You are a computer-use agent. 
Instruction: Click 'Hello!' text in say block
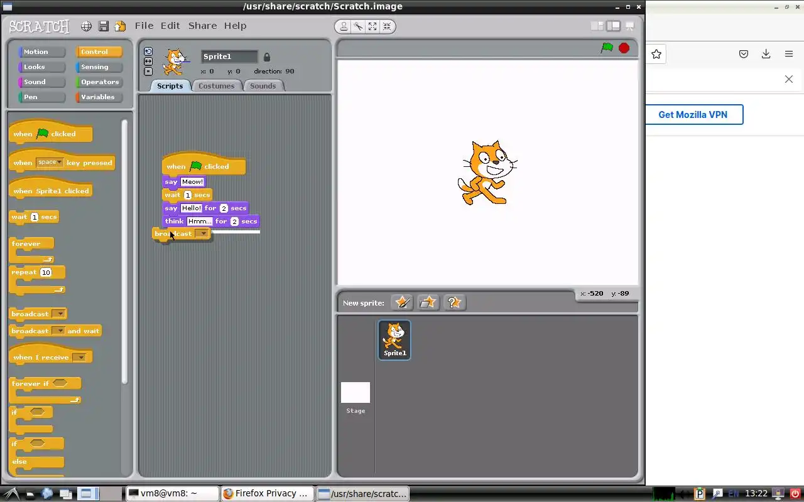[191, 208]
